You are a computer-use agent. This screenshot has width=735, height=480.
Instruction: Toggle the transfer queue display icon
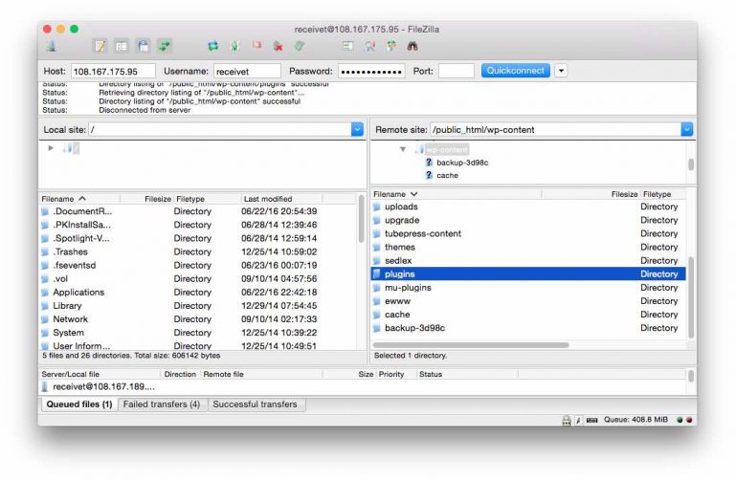(x=165, y=46)
